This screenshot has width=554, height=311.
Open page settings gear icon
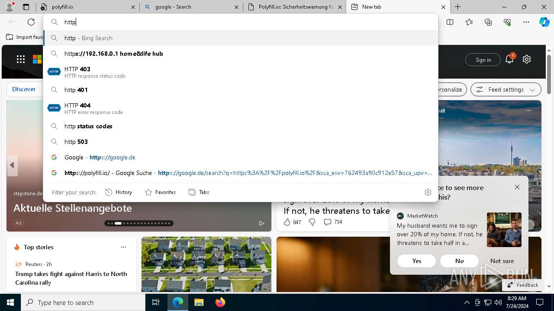[527, 59]
